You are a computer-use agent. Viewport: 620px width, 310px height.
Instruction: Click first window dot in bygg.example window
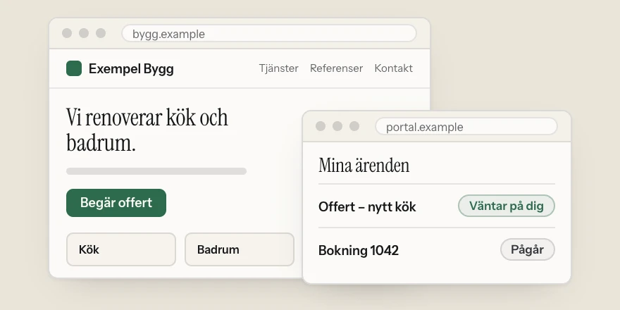point(67,33)
